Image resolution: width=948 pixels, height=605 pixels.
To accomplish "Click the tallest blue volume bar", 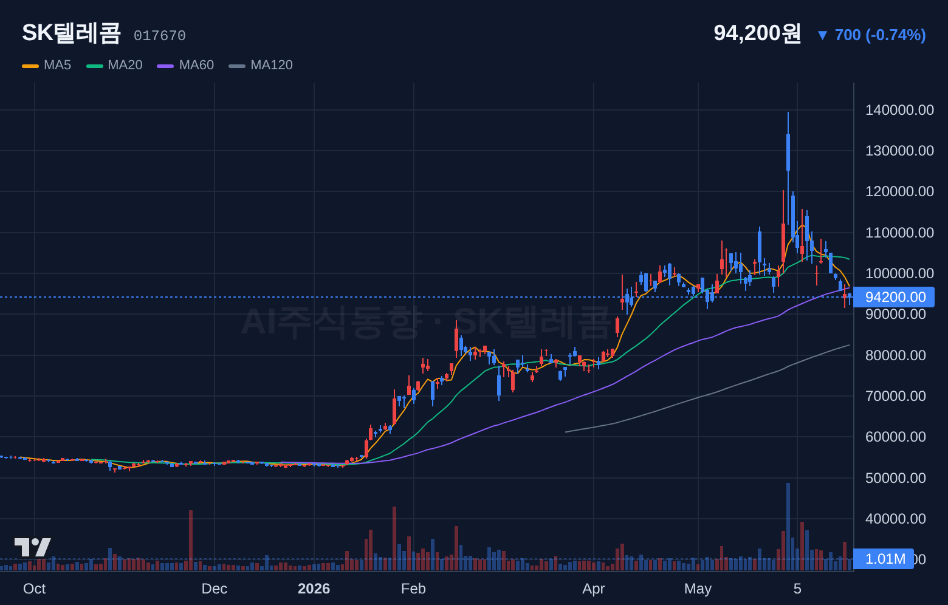I will coord(788,527).
